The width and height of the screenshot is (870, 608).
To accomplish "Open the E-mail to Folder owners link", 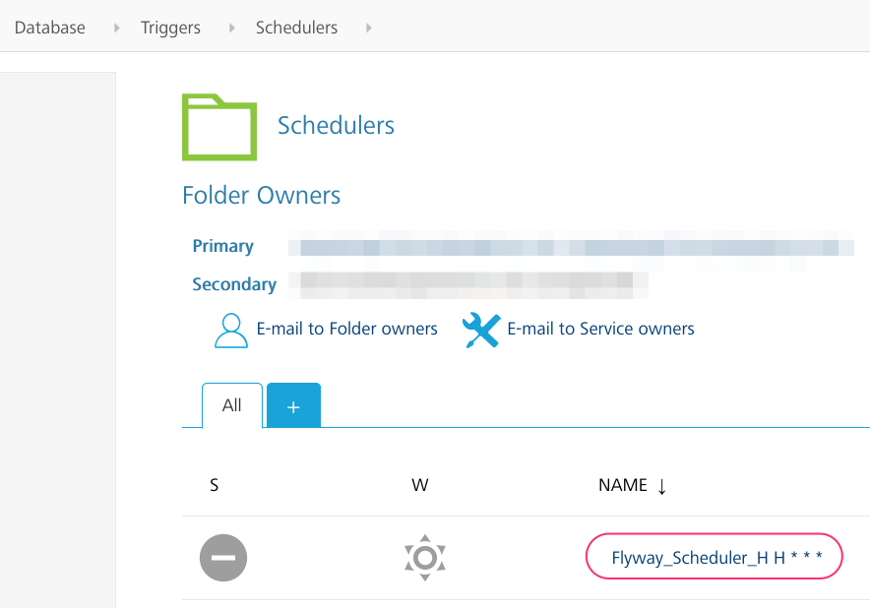I will point(346,329).
